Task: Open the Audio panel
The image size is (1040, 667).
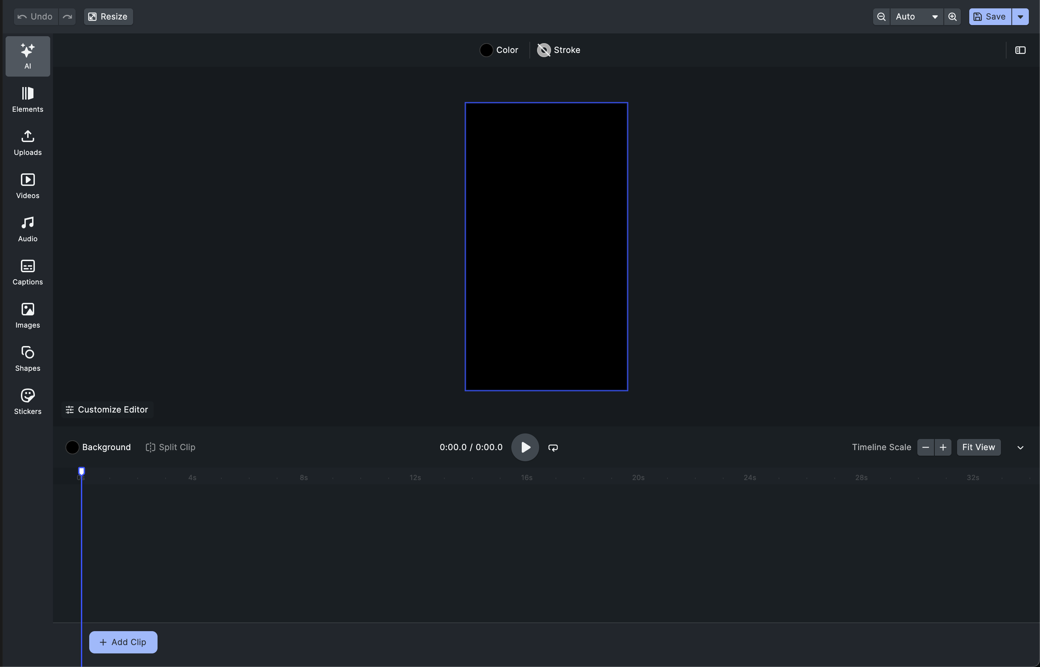Action: click(x=27, y=228)
